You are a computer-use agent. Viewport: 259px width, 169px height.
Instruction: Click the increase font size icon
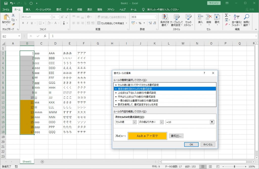click(62, 17)
